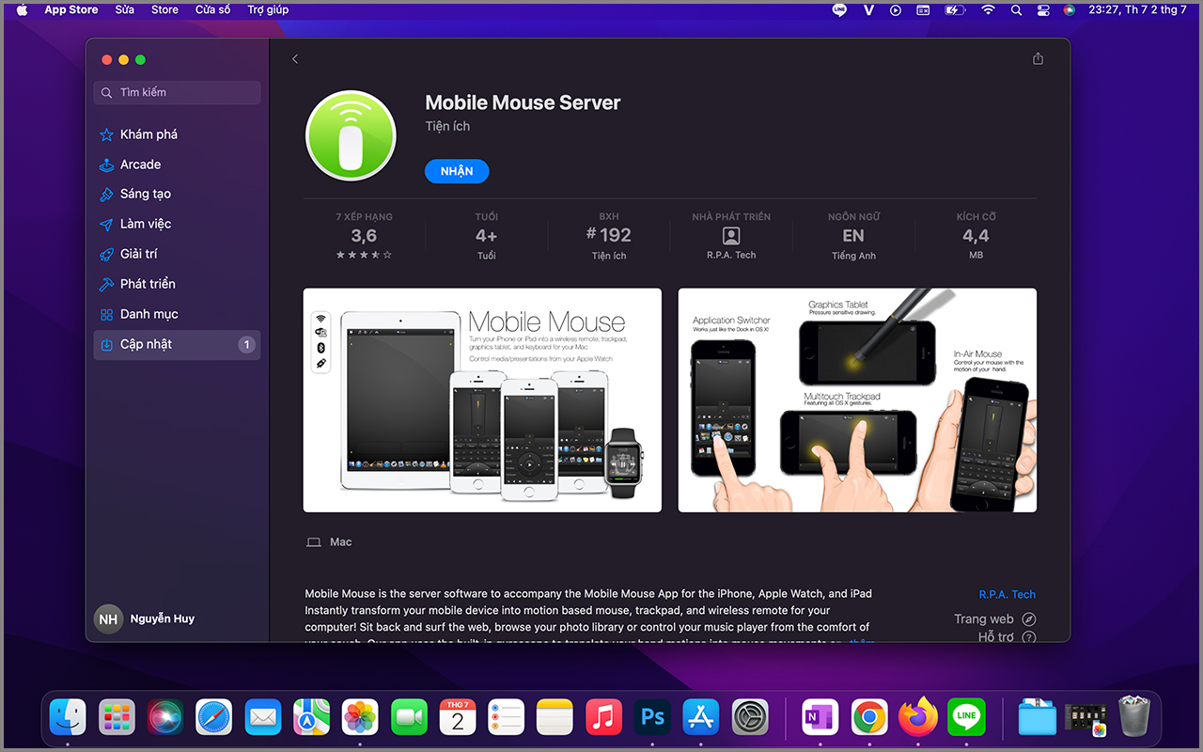Click the Khám phá star icon
The width and height of the screenshot is (1203, 752).
107,134
